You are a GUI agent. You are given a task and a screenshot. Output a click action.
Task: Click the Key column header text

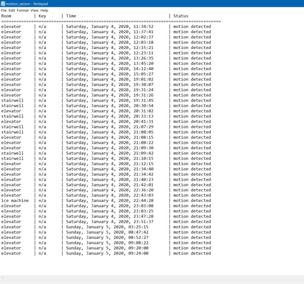tap(42, 16)
